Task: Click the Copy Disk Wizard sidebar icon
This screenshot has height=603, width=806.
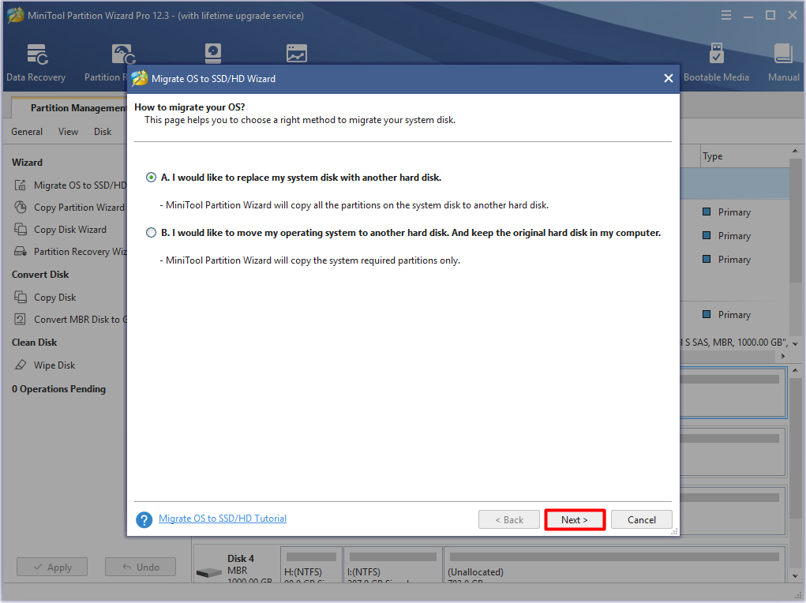Action: pyautogui.click(x=20, y=229)
